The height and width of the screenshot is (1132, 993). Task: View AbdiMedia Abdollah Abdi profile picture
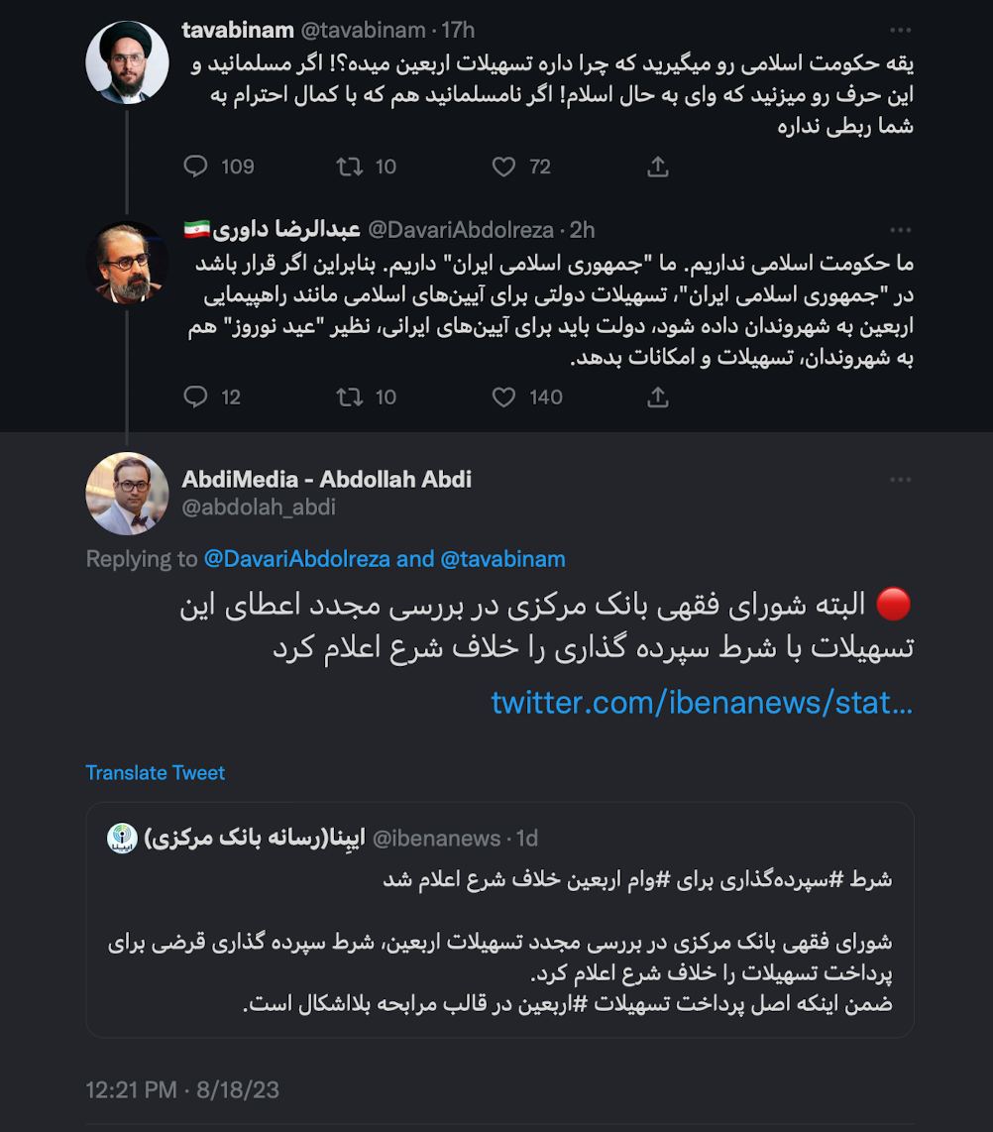(127, 494)
